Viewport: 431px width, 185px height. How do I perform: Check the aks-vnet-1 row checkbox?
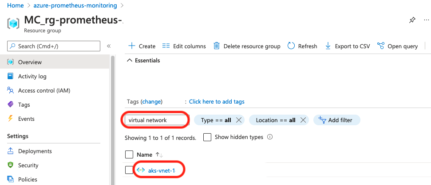(129, 170)
